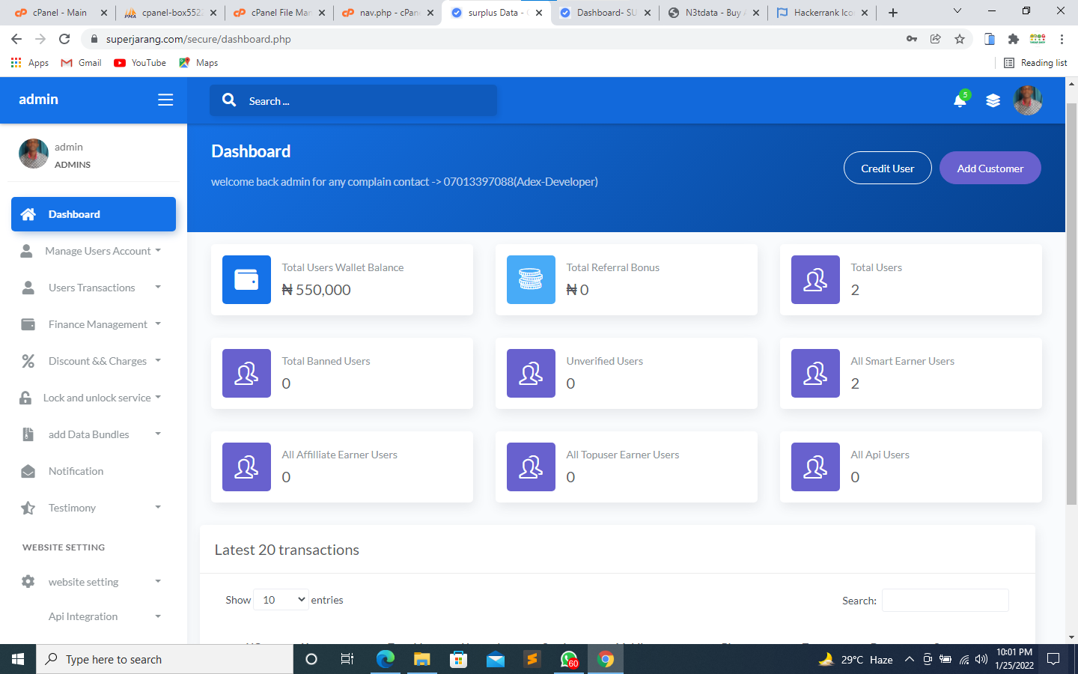Click the search magnifier icon

[229, 100]
